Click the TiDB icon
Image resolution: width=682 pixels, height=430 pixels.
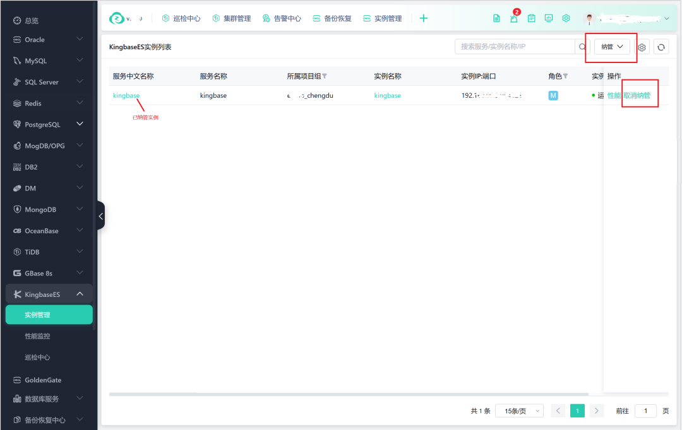tap(17, 252)
